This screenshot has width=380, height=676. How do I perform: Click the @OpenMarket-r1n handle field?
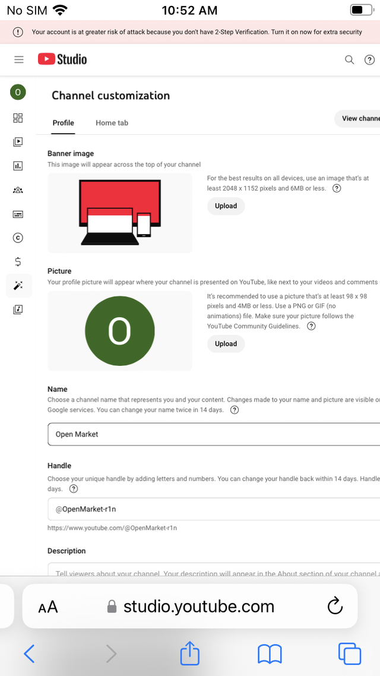click(x=214, y=509)
